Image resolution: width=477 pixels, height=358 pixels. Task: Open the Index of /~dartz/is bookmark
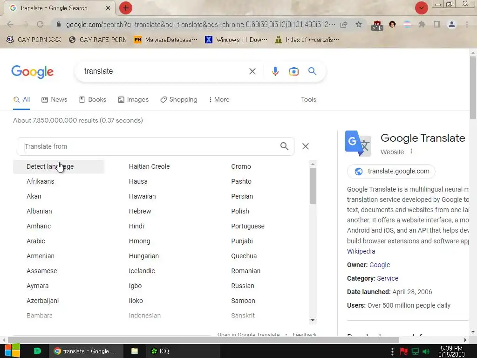pos(307,40)
